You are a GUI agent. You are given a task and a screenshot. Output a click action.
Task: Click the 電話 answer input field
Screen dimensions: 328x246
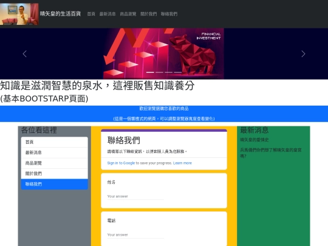[x=135, y=235]
